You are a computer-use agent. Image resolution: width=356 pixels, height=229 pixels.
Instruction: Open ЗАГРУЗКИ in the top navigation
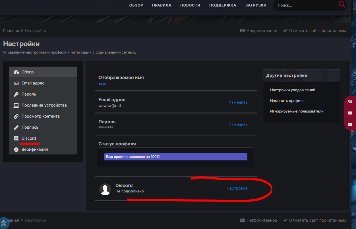point(256,5)
